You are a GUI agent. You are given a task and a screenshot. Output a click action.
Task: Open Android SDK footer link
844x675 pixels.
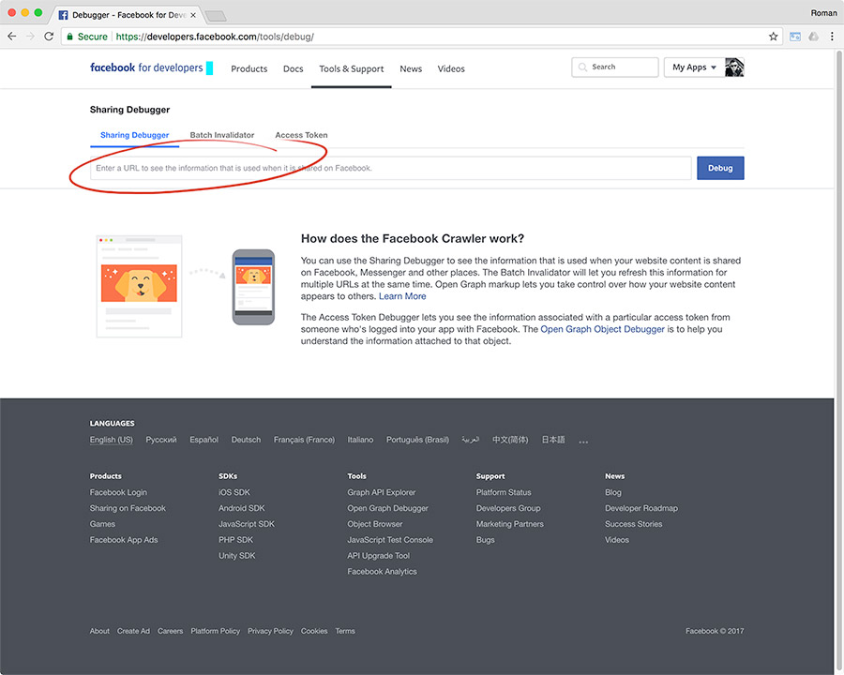242,508
